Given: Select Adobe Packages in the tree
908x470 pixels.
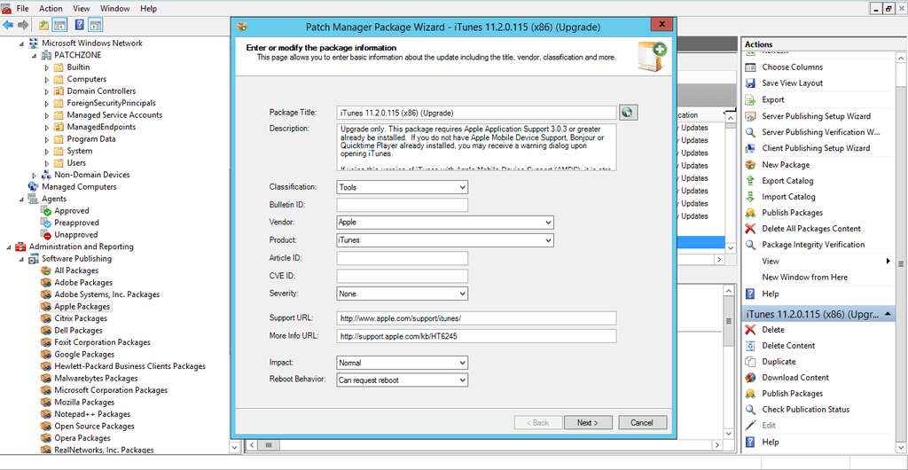Looking at the screenshot, I should (83, 283).
